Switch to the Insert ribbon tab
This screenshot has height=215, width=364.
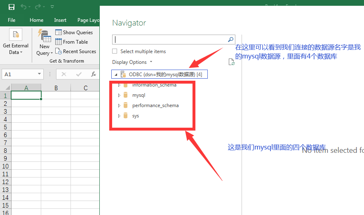(60, 20)
